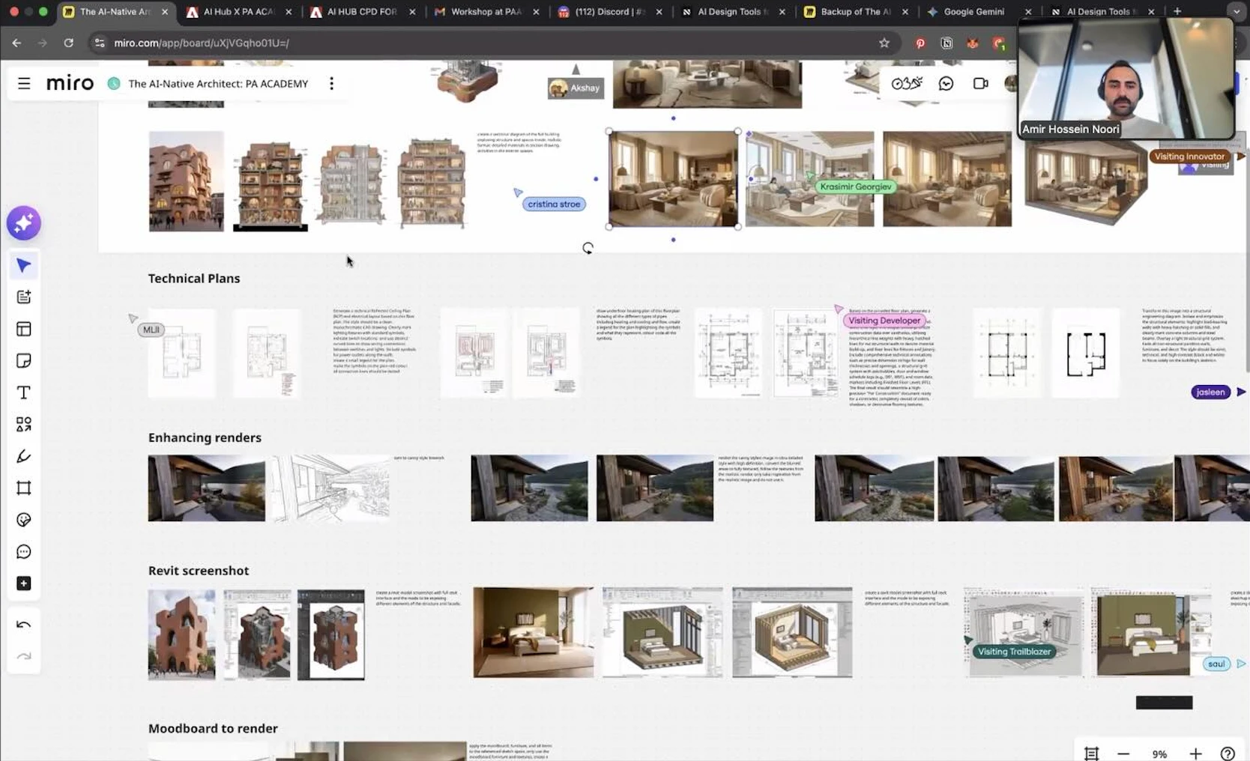
Task: Select the Frame tool
Action: click(24, 488)
